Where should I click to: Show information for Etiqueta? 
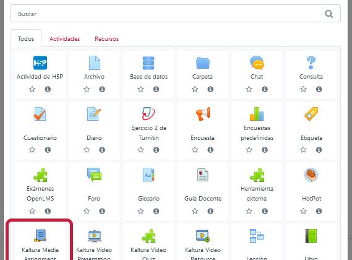(x=319, y=150)
